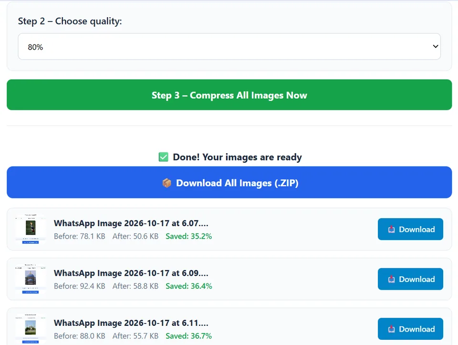Click the quality dropdown chevron arrow
458x345 pixels.
coord(435,46)
